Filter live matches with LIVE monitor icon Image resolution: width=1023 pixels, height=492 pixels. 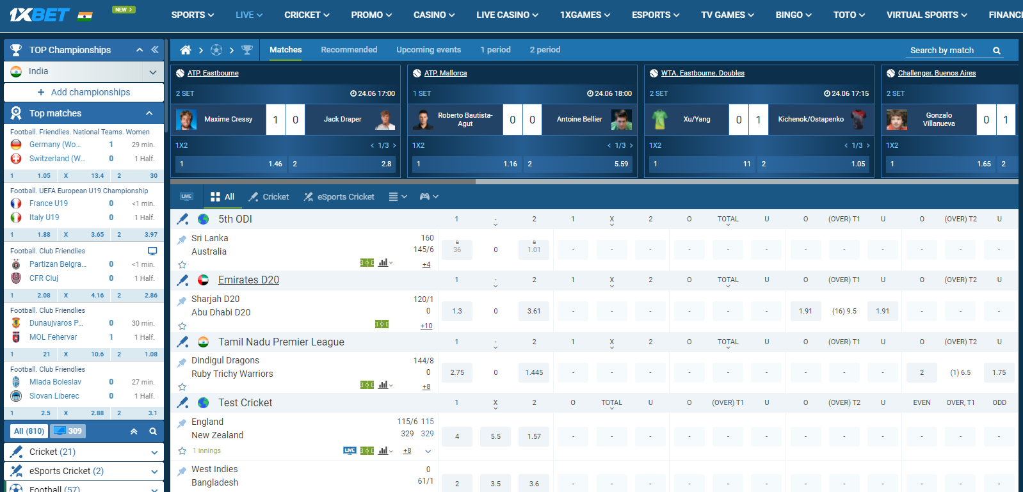[x=186, y=196]
